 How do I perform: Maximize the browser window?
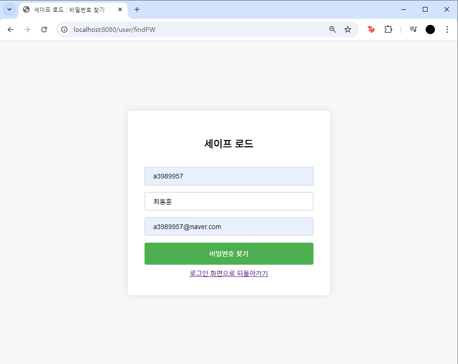[425, 10]
